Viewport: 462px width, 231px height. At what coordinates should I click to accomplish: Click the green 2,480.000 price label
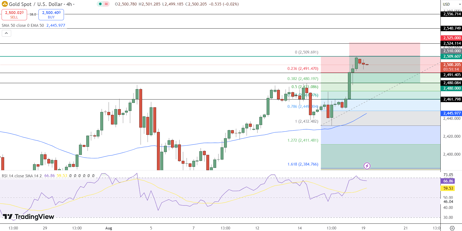pyautogui.click(x=451, y=88)
